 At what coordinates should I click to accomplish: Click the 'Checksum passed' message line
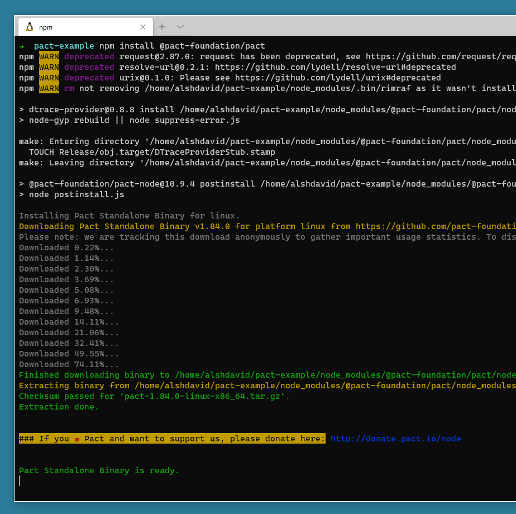click(154, 396)
